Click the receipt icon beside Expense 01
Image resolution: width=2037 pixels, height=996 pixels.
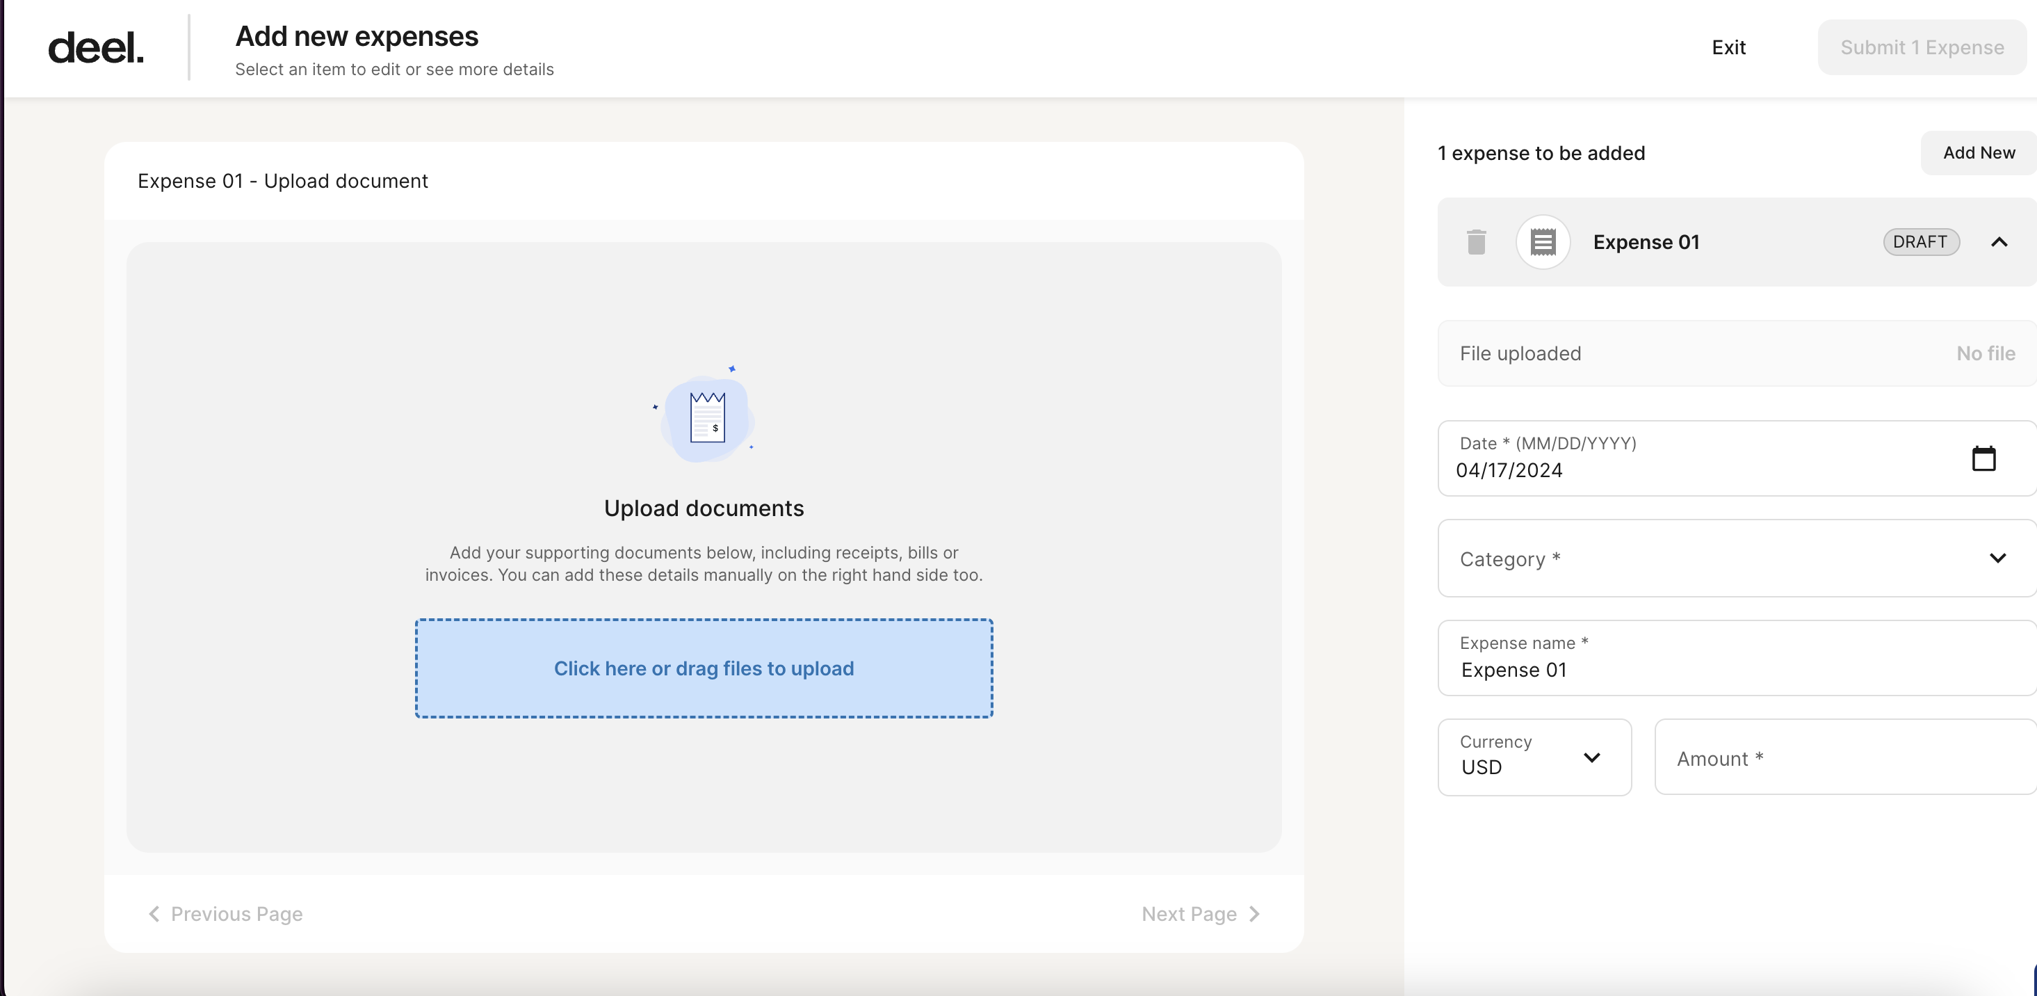coord(1542,242)
